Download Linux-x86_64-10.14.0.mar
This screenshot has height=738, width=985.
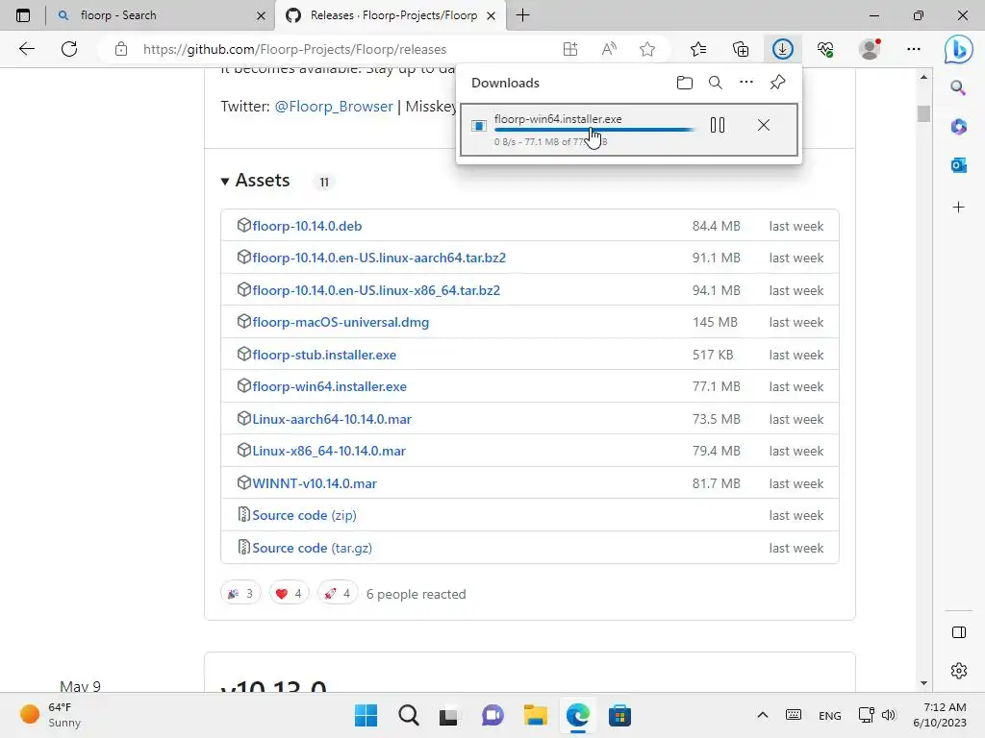pyautogui.click(x=329, y=452)
